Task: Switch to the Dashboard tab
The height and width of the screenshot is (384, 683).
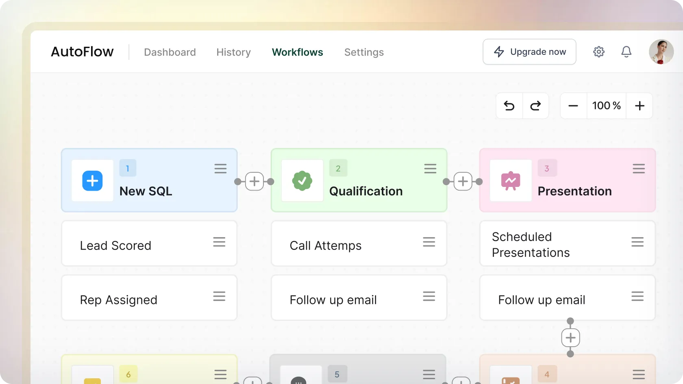Action: click(x=170, y=52)
